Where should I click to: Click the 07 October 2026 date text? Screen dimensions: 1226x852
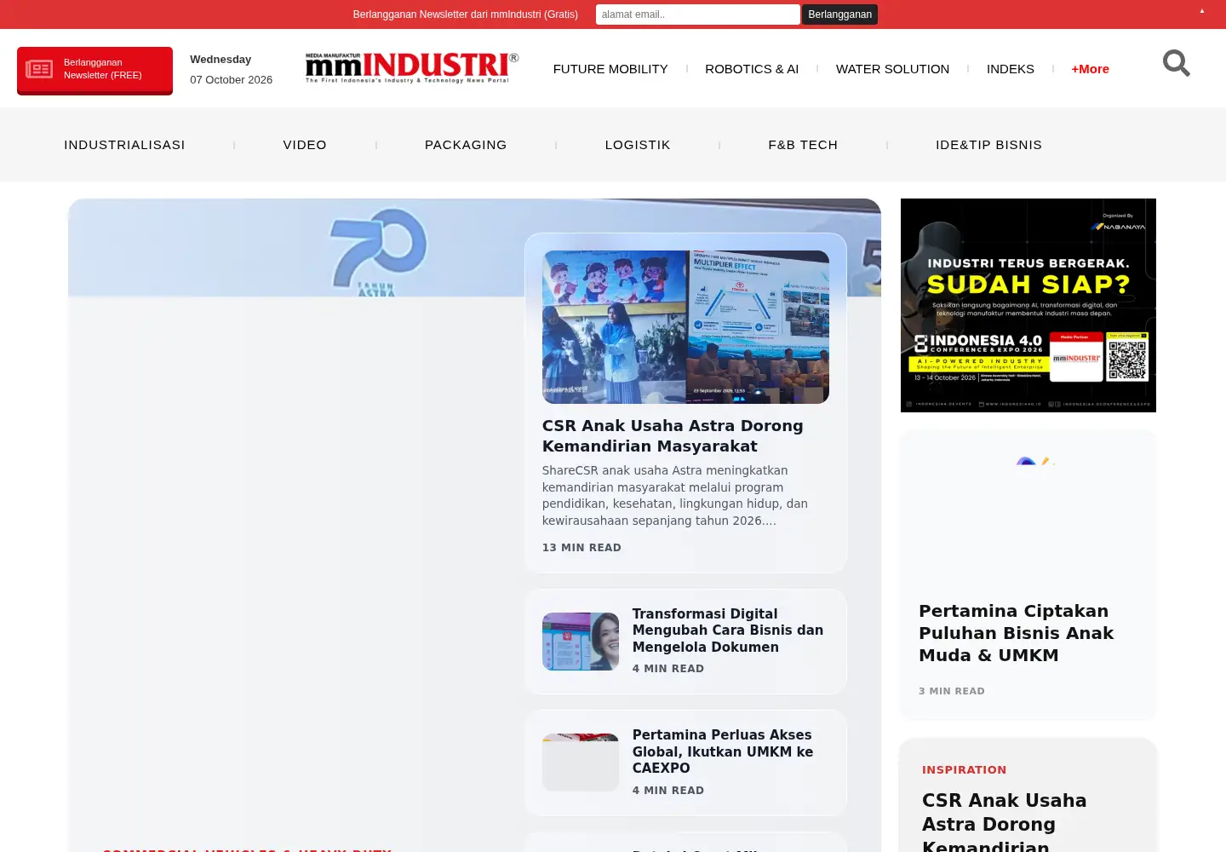[x=231, y=80]
